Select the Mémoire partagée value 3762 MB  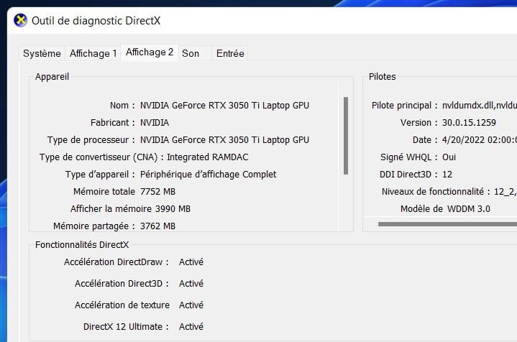[x=157, y=226]
